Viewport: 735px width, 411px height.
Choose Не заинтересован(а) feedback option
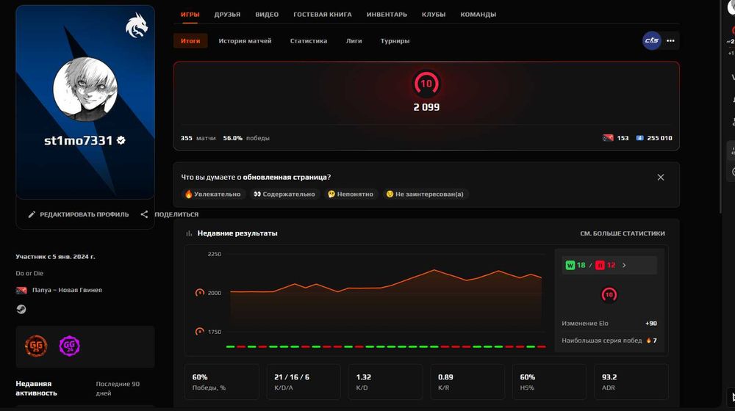pos(425,194)
